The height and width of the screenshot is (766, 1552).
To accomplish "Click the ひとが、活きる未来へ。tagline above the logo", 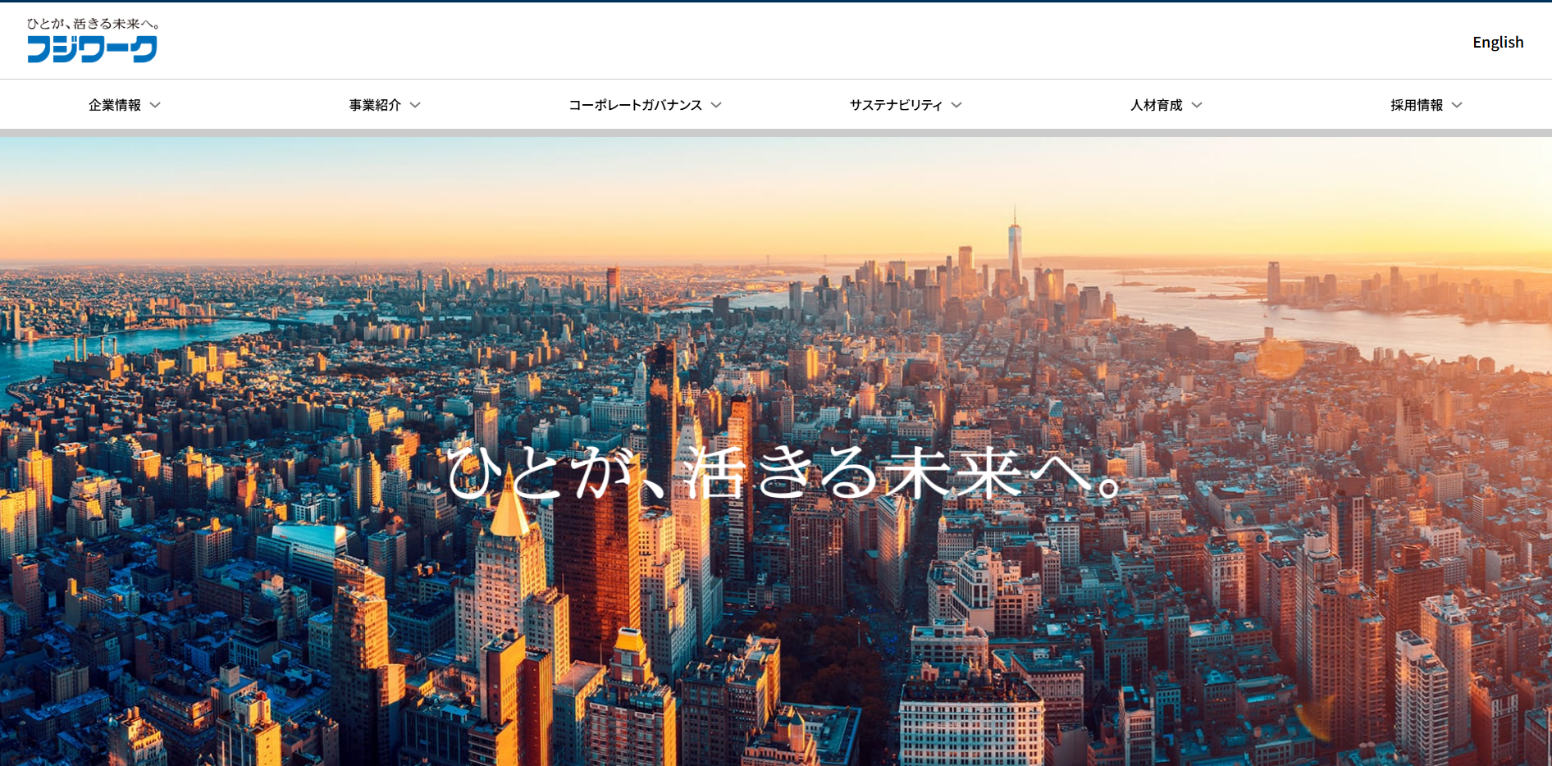I will pyautogui.click(x=93, y=23).
